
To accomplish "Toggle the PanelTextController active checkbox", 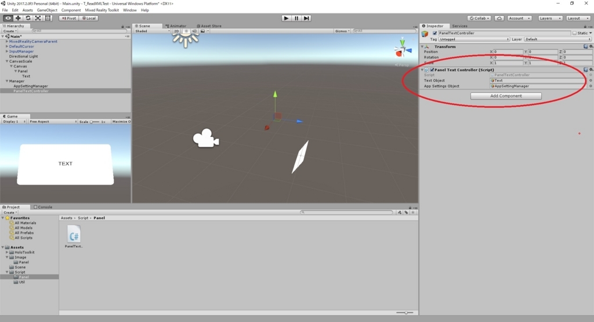I will 434,33.
